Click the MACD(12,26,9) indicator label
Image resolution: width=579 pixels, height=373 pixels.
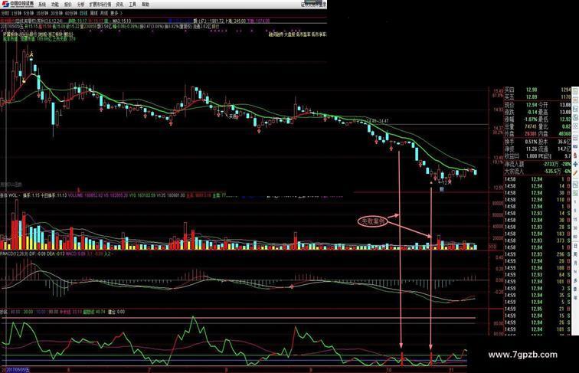14,254
